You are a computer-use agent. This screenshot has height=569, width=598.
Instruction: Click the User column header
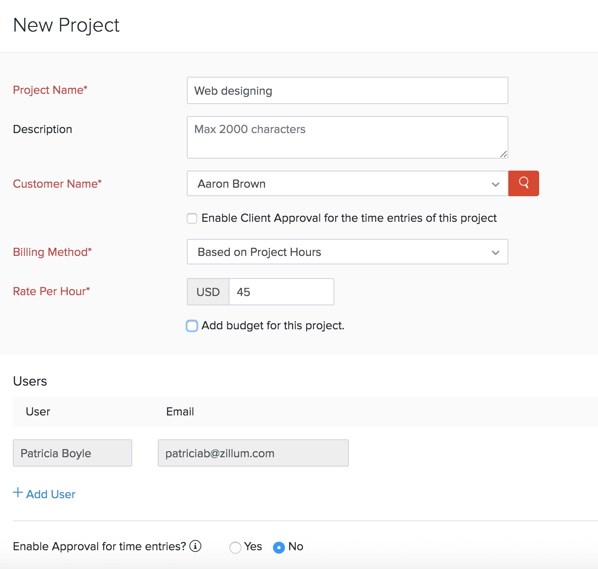38,412
